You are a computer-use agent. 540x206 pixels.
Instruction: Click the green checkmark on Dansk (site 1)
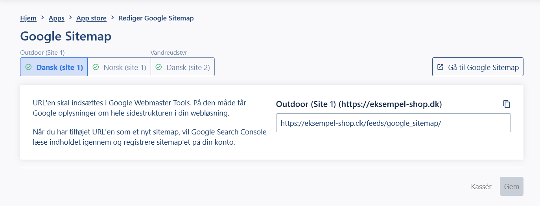pos(28,67)
